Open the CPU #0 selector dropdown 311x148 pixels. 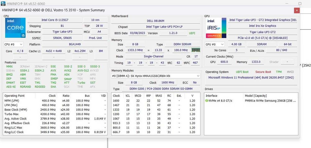pyautogui.click(x=13, y=45)
